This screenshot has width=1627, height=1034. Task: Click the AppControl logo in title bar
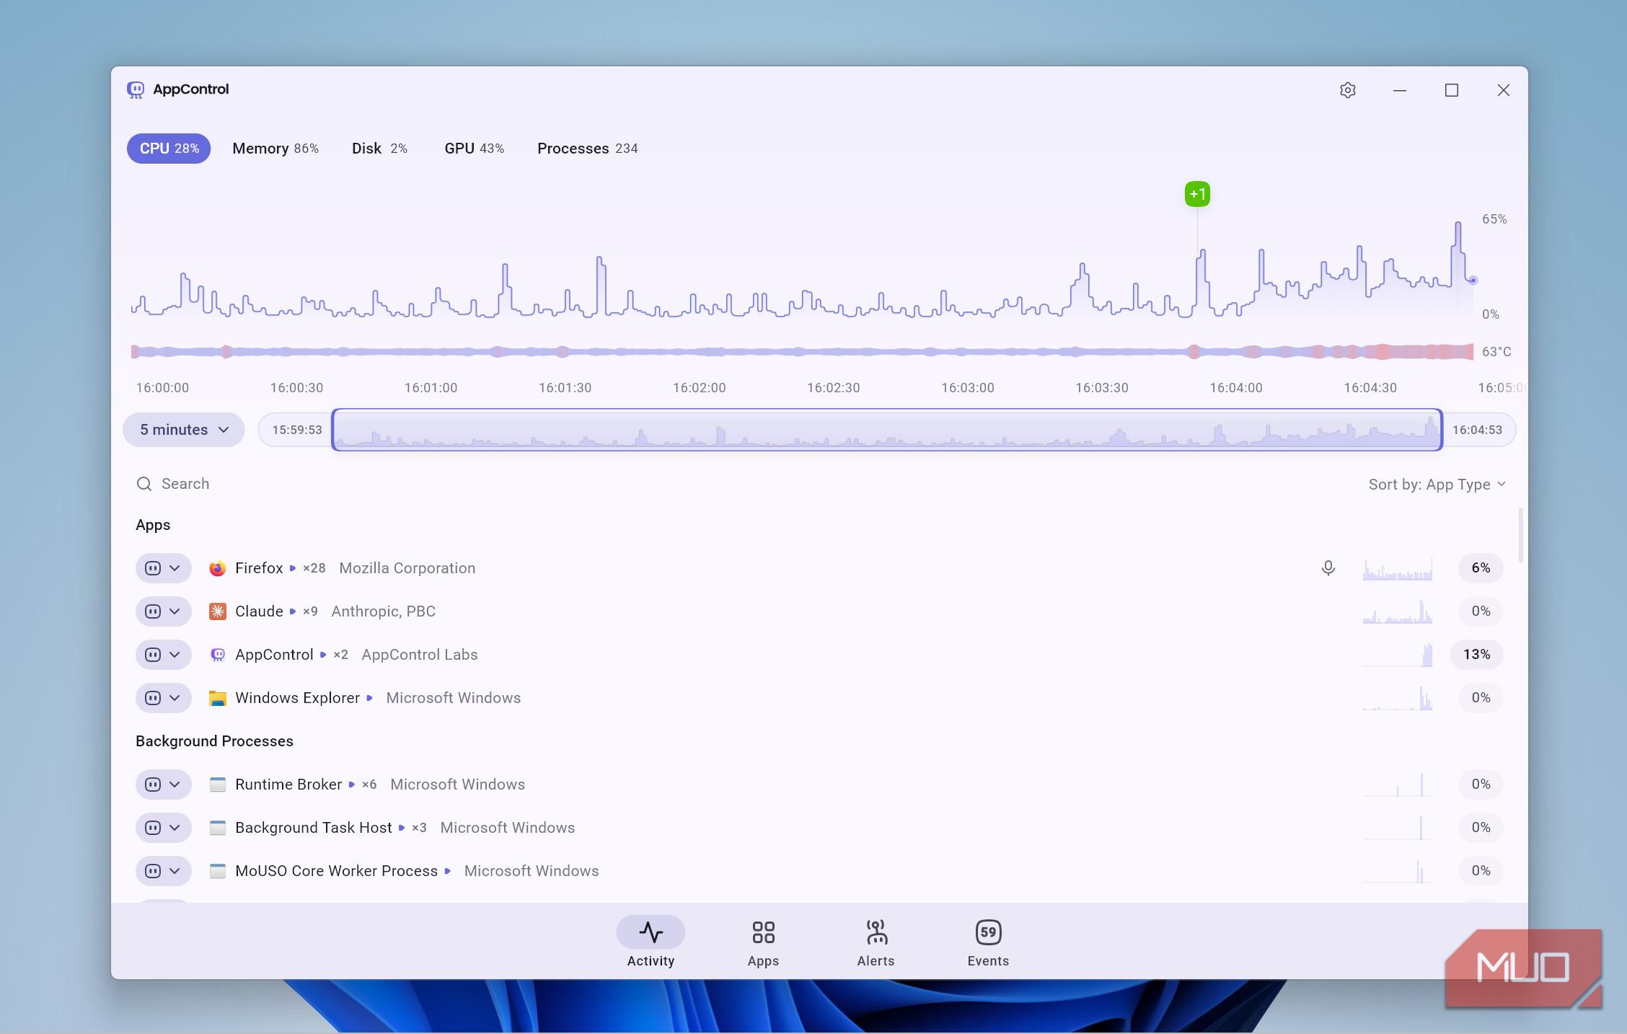click(136, 89)
